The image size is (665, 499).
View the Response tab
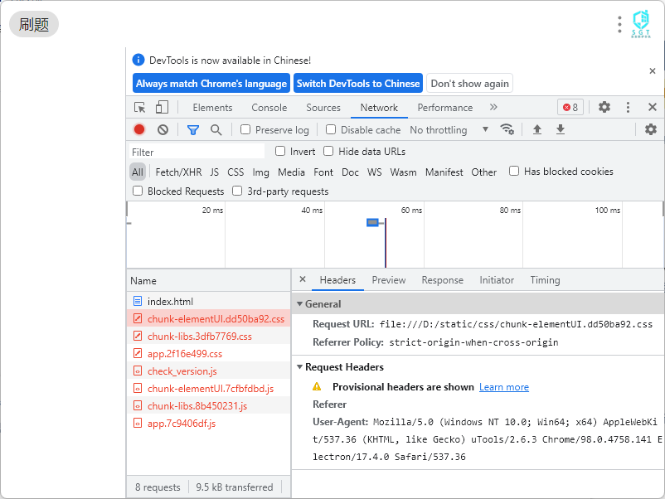tap(442, 280)
